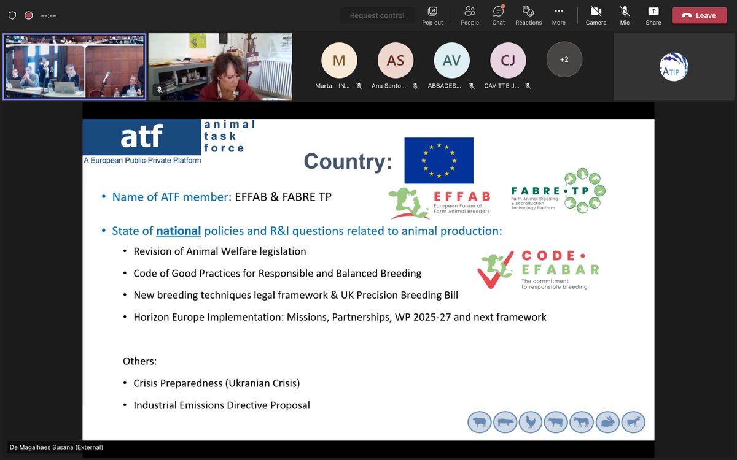Click the red recording indicator icon
737x460 pixels.
point(28,15)
